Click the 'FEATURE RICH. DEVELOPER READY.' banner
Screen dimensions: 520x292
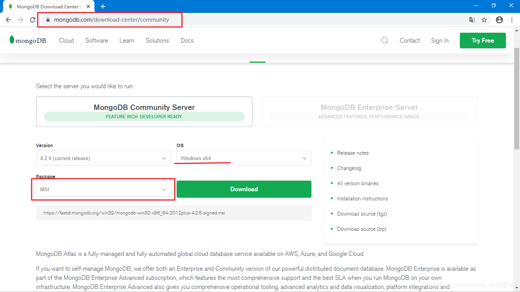[144, 116]
